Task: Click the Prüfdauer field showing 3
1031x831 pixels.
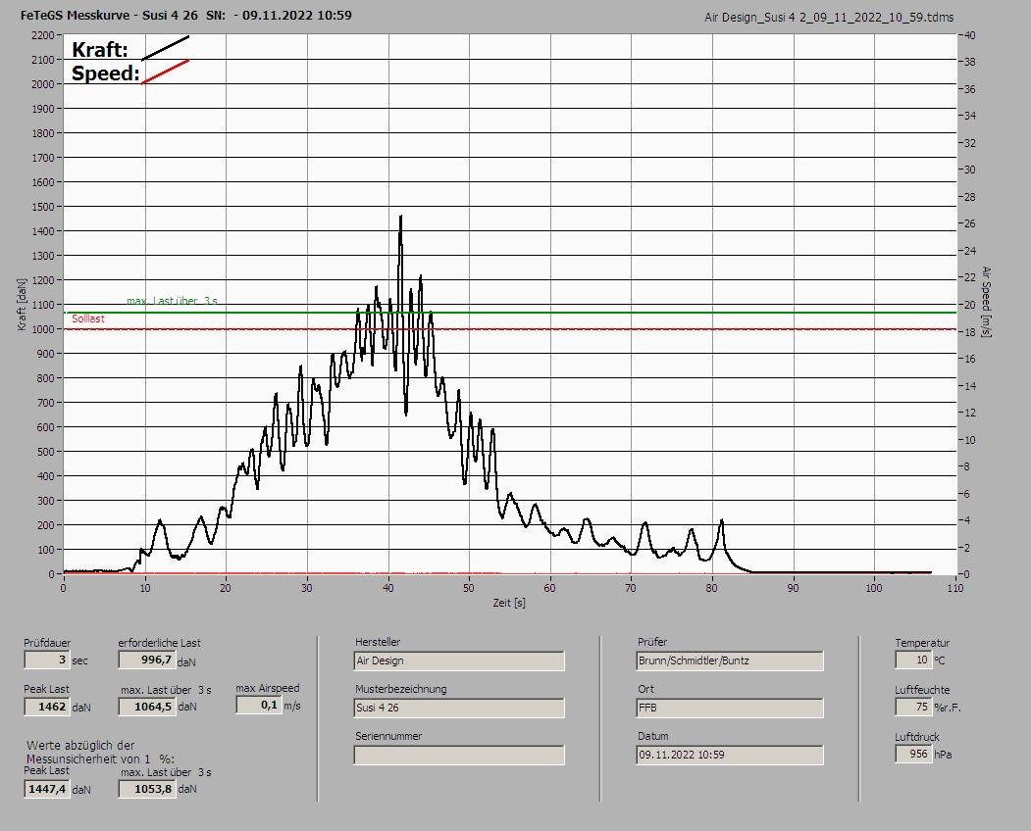Action: pos(47,660)
